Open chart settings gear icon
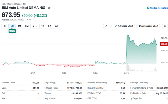168x104 pixels. coord(165,26)
